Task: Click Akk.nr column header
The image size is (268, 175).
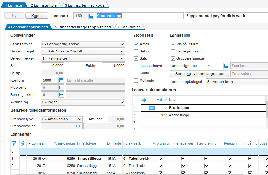Action: [x=162, y=100]
